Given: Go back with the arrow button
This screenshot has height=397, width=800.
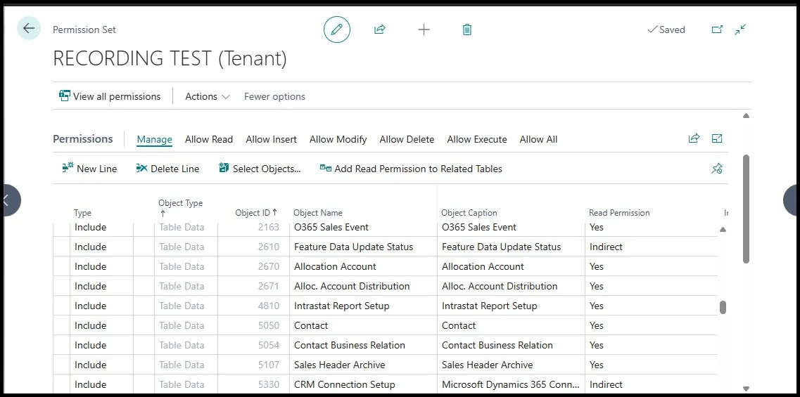Looking at the screenshot, I should pyautogui.click(x=29, y=29).
